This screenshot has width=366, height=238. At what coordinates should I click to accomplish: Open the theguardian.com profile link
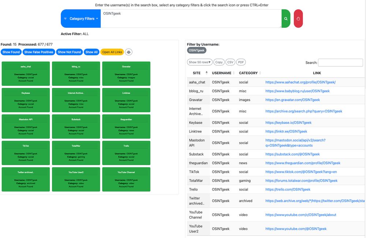coord(303,163)
